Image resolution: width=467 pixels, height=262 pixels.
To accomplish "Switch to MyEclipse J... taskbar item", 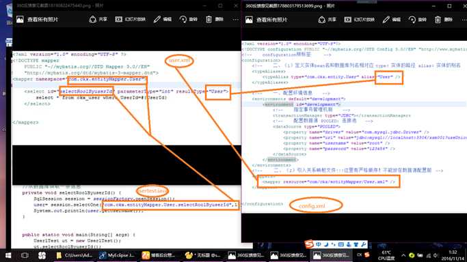I will 117,255.
